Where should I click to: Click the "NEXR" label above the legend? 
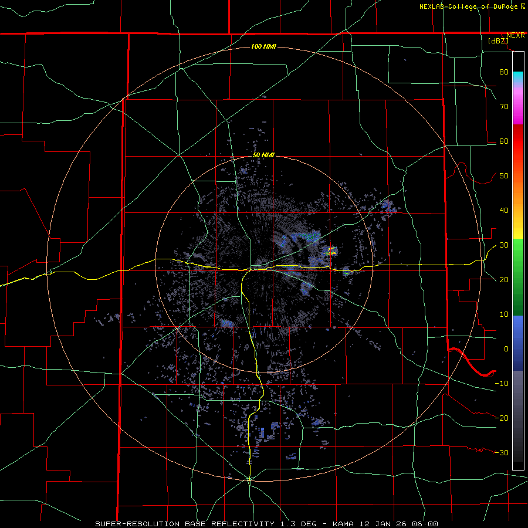click(x=515, y=35)
